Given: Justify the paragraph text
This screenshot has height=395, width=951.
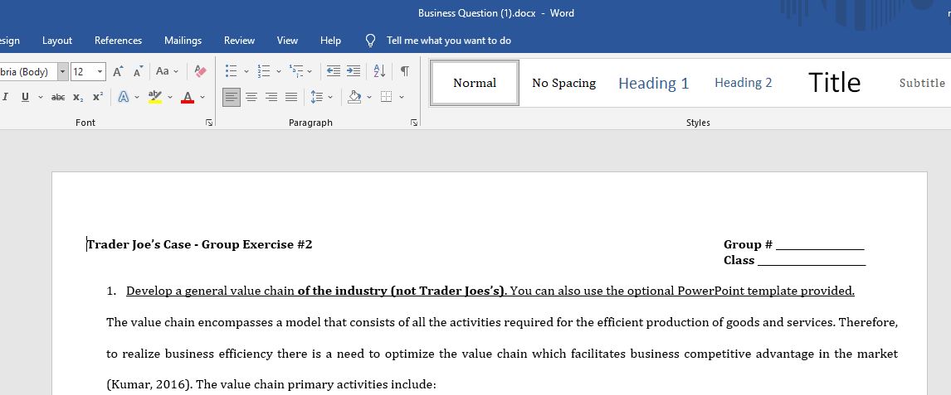Looking at the screenshot, I should (291, 97).
